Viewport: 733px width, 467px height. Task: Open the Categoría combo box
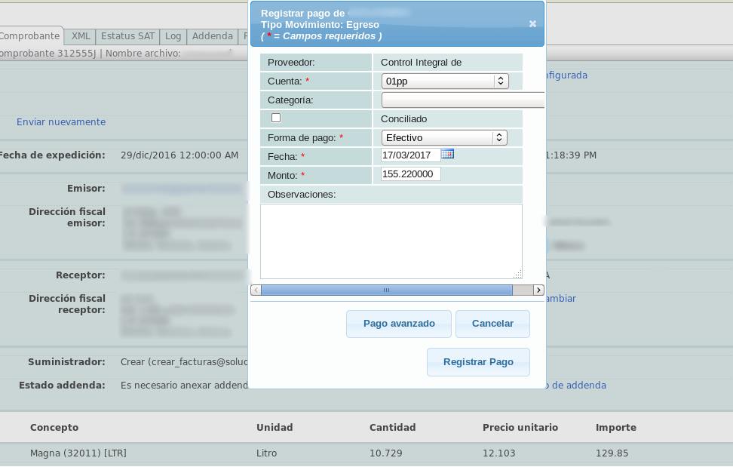[462, 100]
